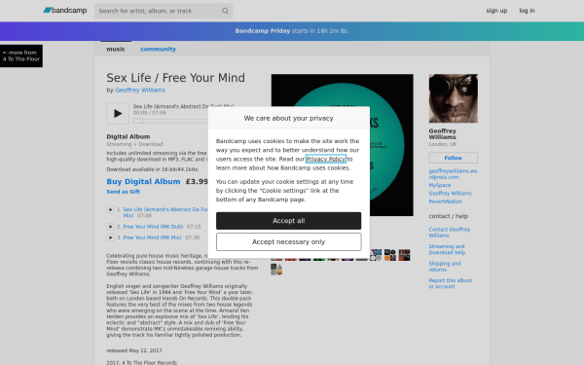Click the red-toned supporter avatar at the row's right end

click(x=404, y=255)
